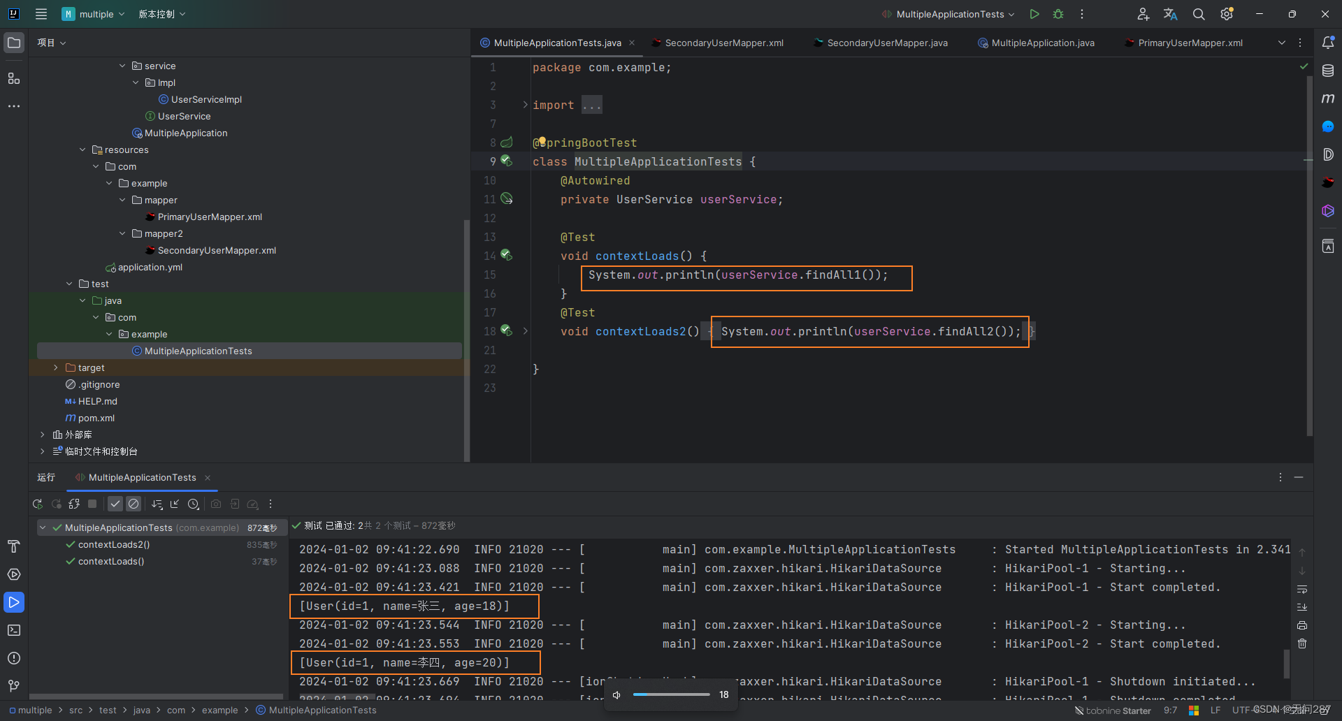Open pom.xml in project tree
The width and height of the screenshot is (1342, 721).
[96, 418]
